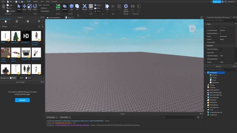Set Toolbox background to Black
The height and width of the screenshot is (133, 237).
point(21,78)
